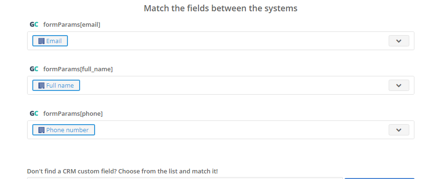The image size is (443, 179).
Task: Select the Email tag label
Action: click(54, 41)
